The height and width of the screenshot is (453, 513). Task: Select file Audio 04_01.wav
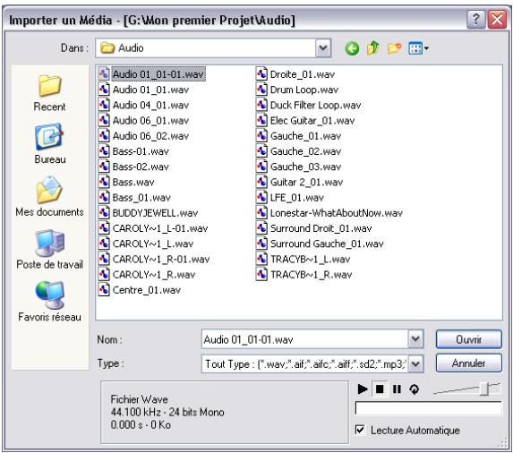coord(143,105)
